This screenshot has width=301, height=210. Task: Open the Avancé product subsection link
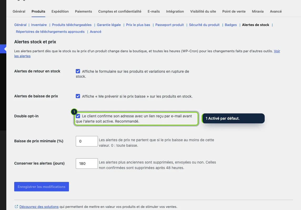point(96,31)
